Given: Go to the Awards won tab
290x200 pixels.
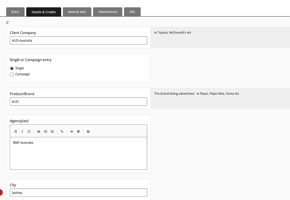Looking at the screenshot, I should (77, 12).
